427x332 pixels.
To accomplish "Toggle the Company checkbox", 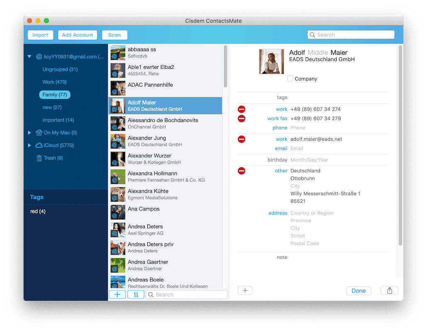I will (x=290, y=78).
